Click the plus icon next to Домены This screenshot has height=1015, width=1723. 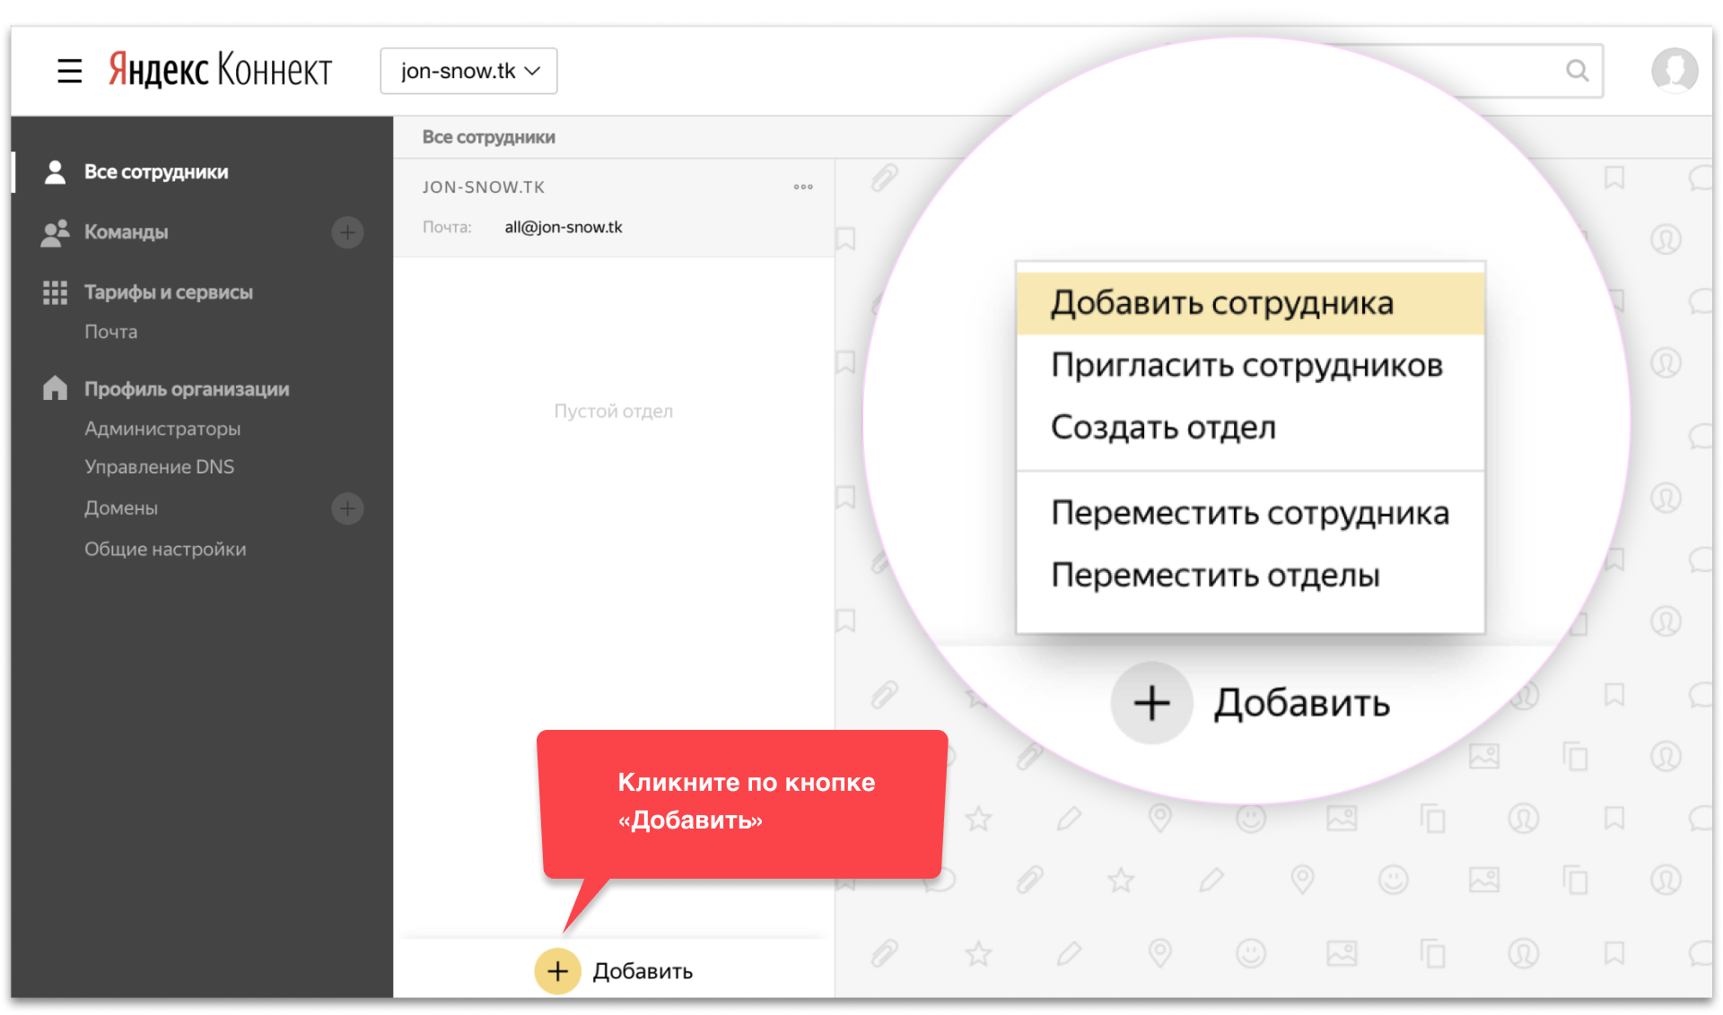[x=347, y=508]
